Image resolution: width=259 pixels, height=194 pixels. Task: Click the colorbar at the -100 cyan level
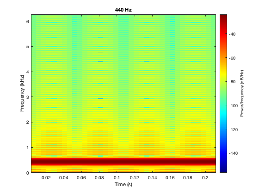tap(223, 106)
